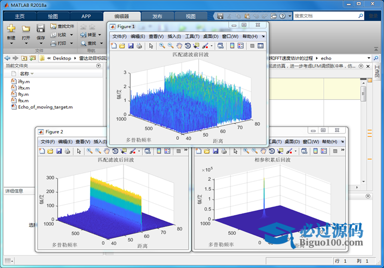Viewport: 384px width, 268px height.
Task: Click up one level folder icon
Action: point(24,58)
